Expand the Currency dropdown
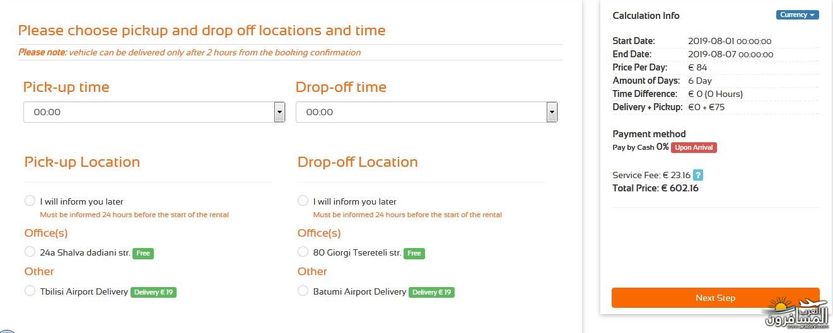Screen dimensions: 833x333 (797, 15)
